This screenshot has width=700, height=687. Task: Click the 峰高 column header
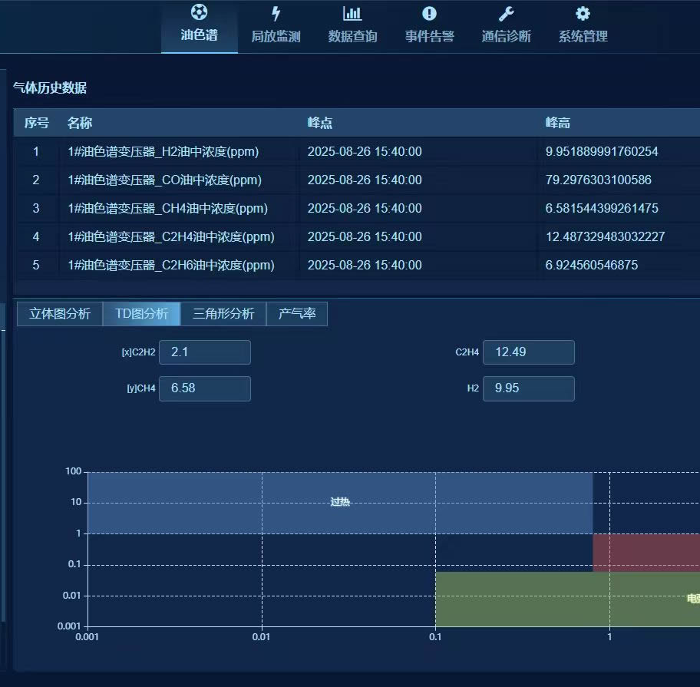(x=557, y=123)
